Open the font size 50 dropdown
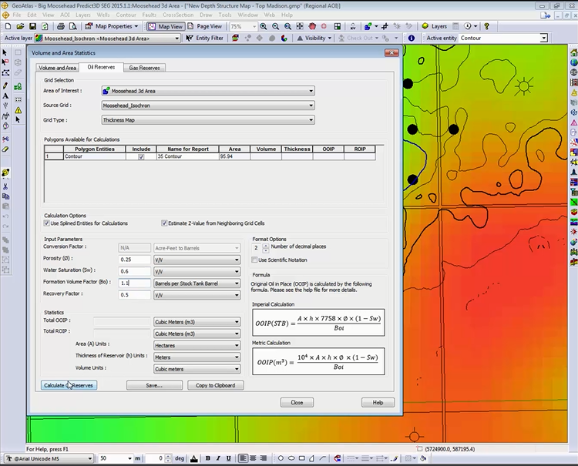 [129, 458]
